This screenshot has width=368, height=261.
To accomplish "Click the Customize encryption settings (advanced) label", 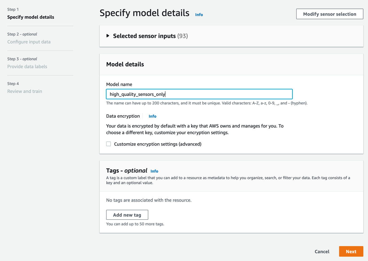I will [x=157, y=144].
